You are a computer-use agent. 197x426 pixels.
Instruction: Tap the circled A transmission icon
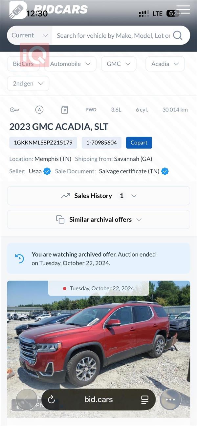[39, 110]
